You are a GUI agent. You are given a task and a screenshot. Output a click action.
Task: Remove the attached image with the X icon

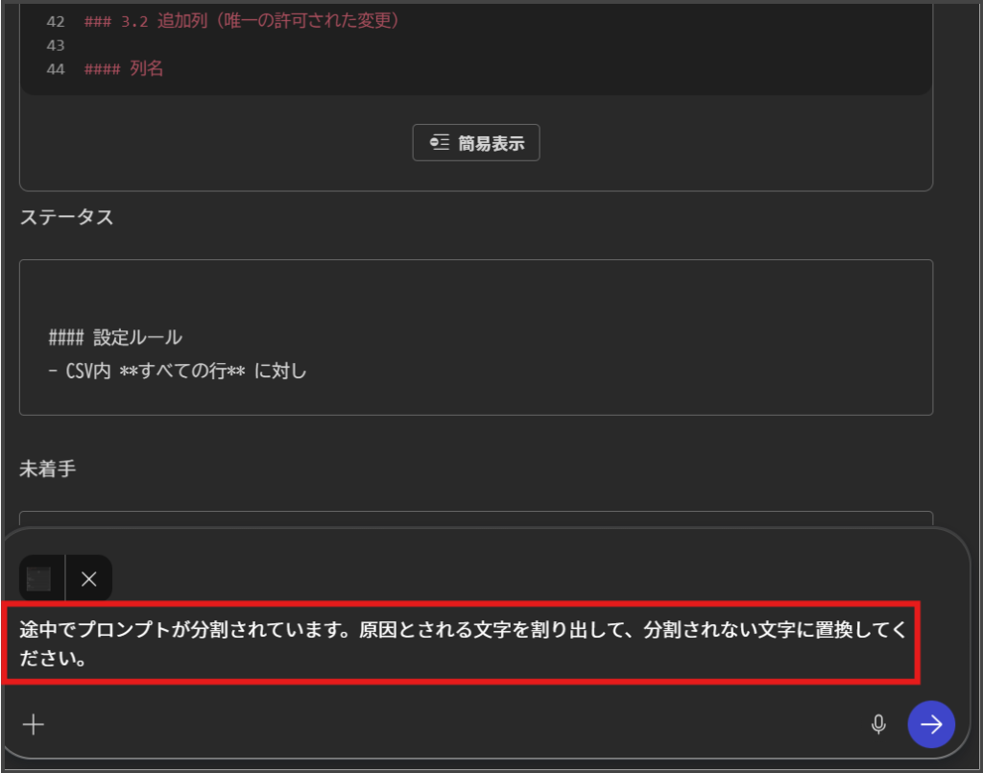[89, 579]
